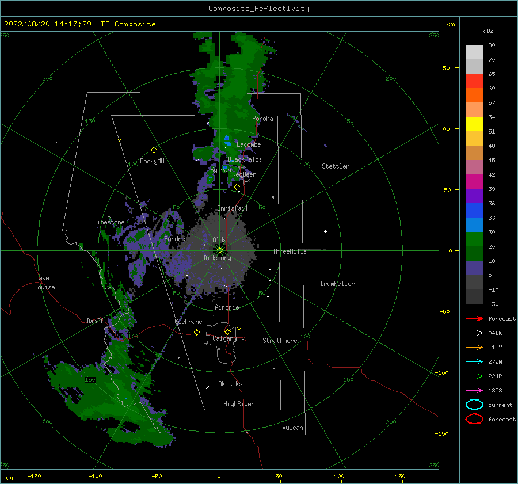Click the red forecast arrow in legend
Viewport: 518px width, 484px height.
click(474, 318)
